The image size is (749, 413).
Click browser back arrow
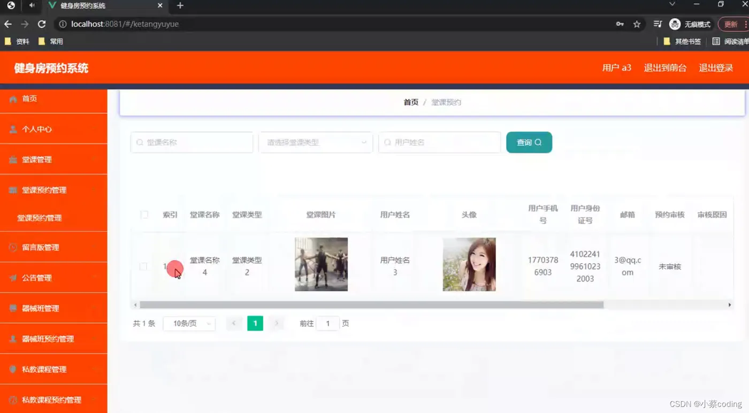[8, 24]
